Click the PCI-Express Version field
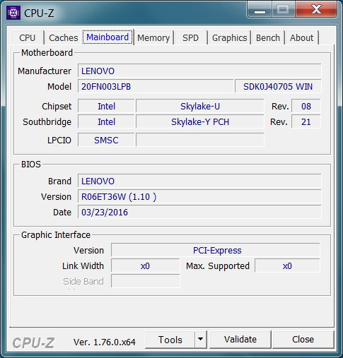 coord(216,250)
